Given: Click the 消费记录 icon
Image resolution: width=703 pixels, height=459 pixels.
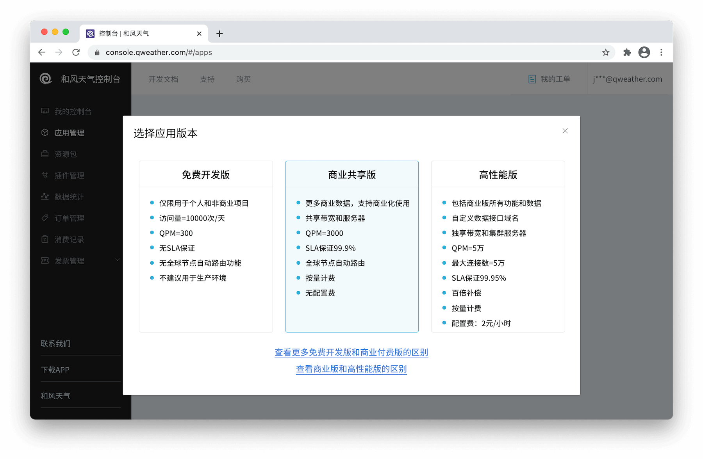Looking at the screenshot, I should [x=45, y=239].
